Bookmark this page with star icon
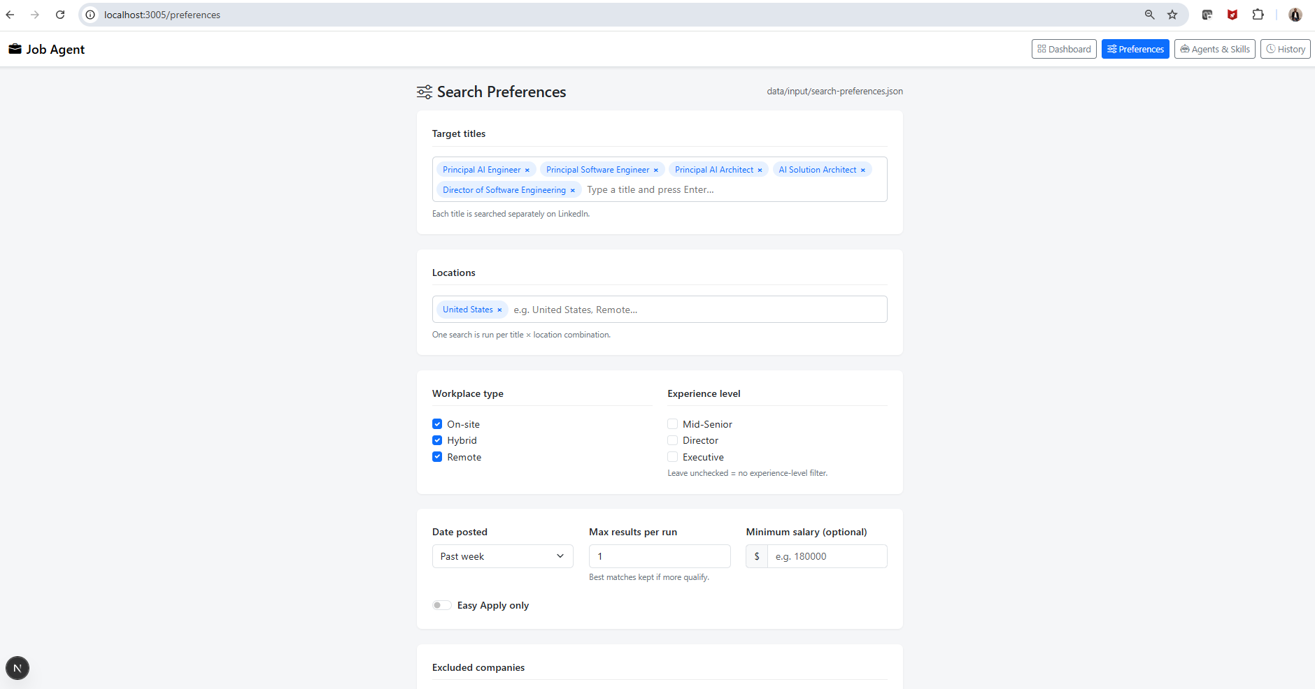Screen dimensions: 1315x689 pyautogui.click(x=1172, y=15)
